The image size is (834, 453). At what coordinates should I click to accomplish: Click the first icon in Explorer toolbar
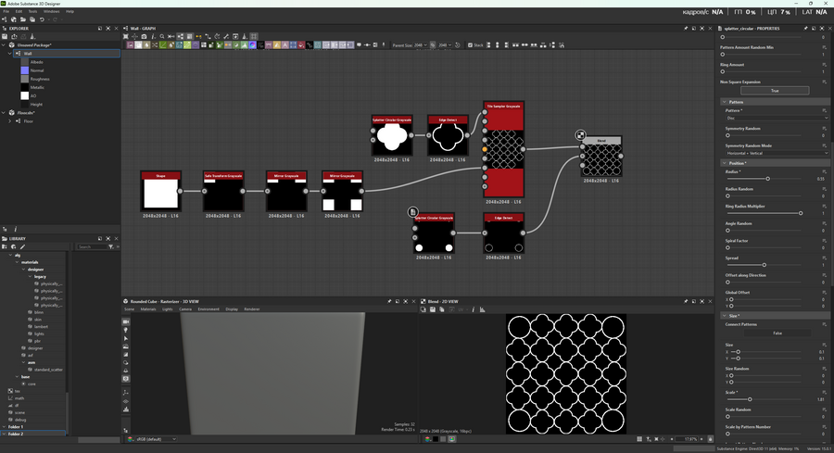point(5,36)
